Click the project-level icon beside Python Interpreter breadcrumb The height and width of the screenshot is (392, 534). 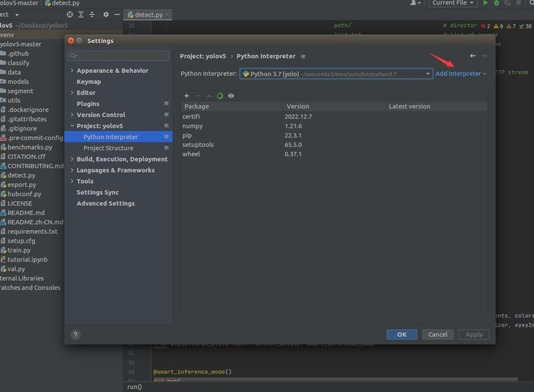tap(303, 57)
